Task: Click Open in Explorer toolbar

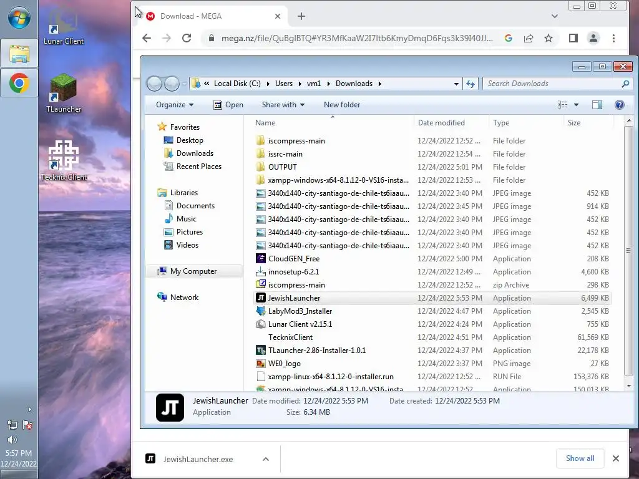Action: click(x=228, y=105)
